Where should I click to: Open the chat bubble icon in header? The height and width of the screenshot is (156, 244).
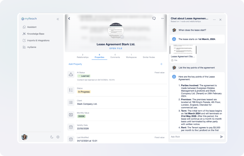154,18
